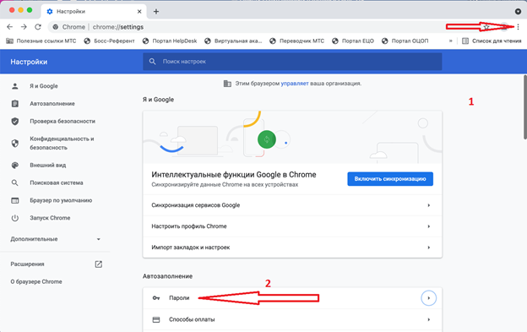
Task: Open О браузере Chrome
Action: [x=36, y=281]
